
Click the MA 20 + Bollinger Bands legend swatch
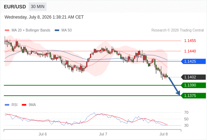pyautogui.click(x=7, y=30)
